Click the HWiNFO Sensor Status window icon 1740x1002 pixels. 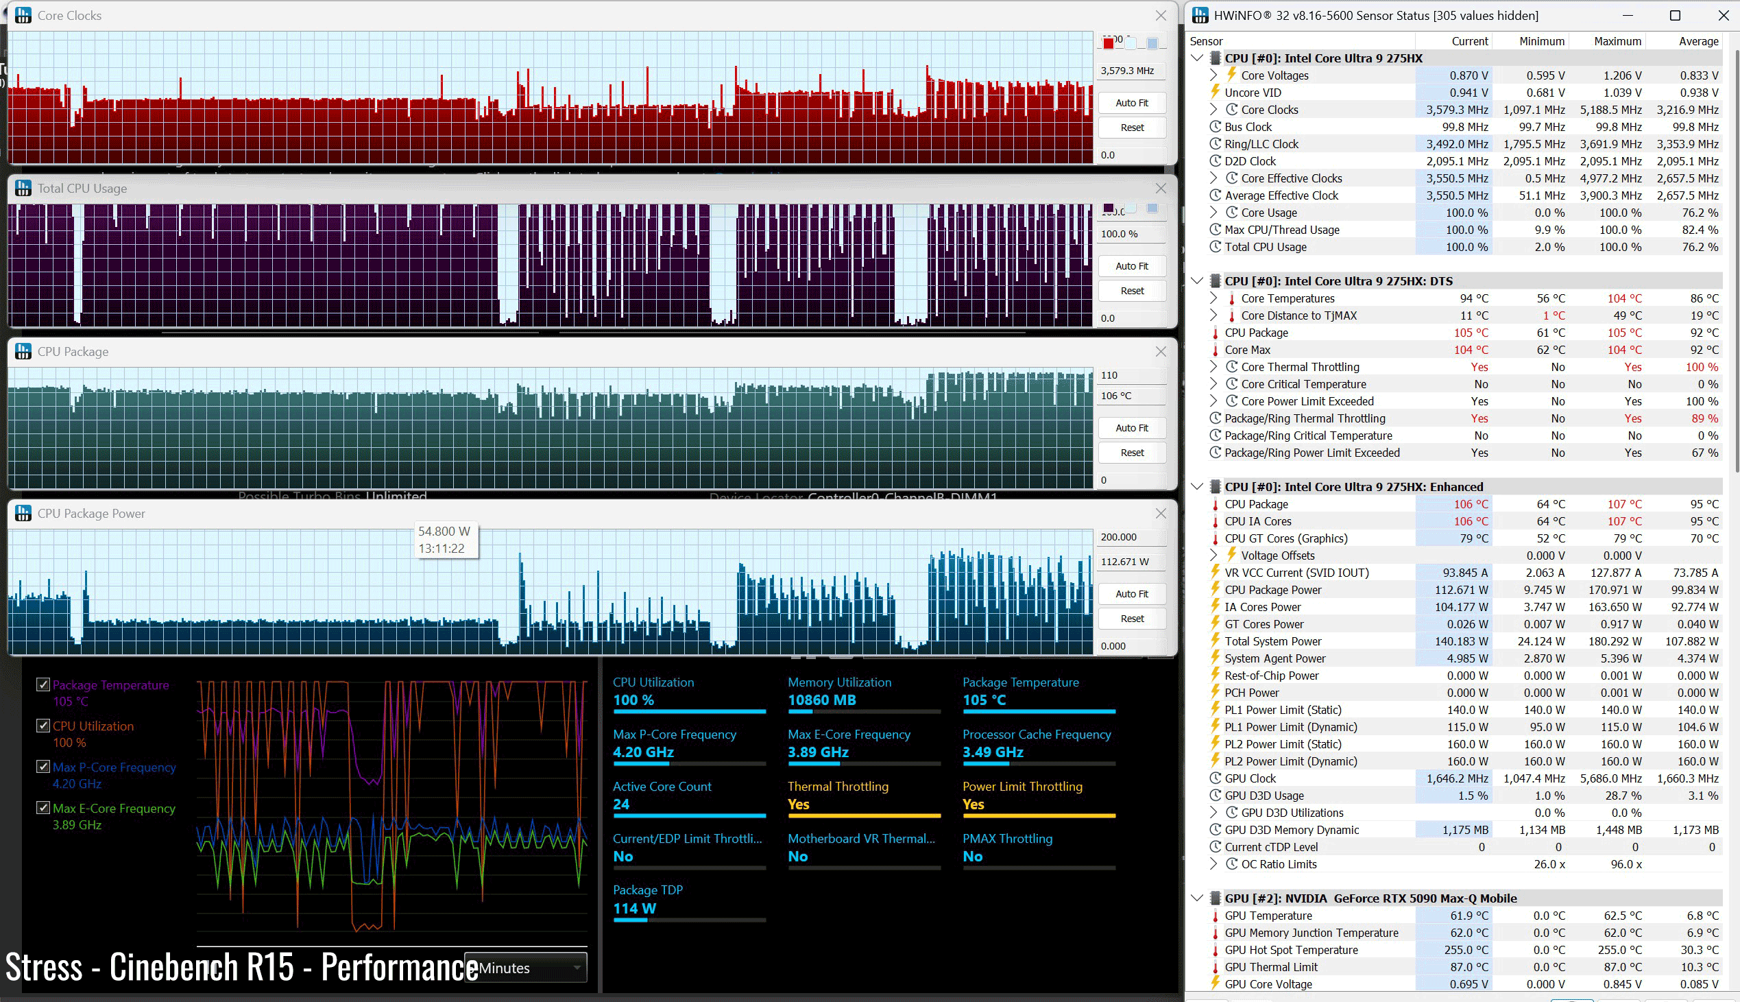[1200, 15]
